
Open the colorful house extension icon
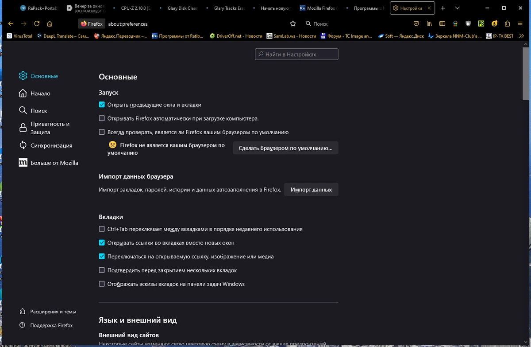pos(455,23)
